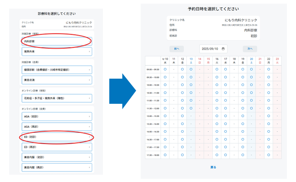This screenshot has height=182, width=296.
Task: Book the 17:00-17:30 slot on the 17th
Action: pyautogui.click(x=225, y=147)
